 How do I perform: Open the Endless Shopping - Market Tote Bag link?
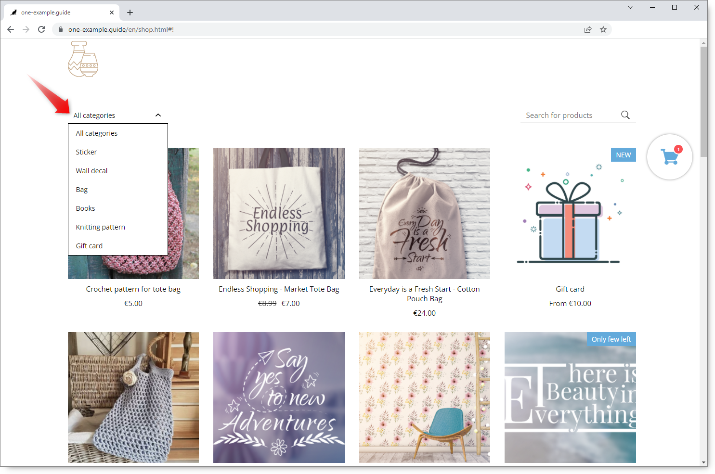[279, 289]
